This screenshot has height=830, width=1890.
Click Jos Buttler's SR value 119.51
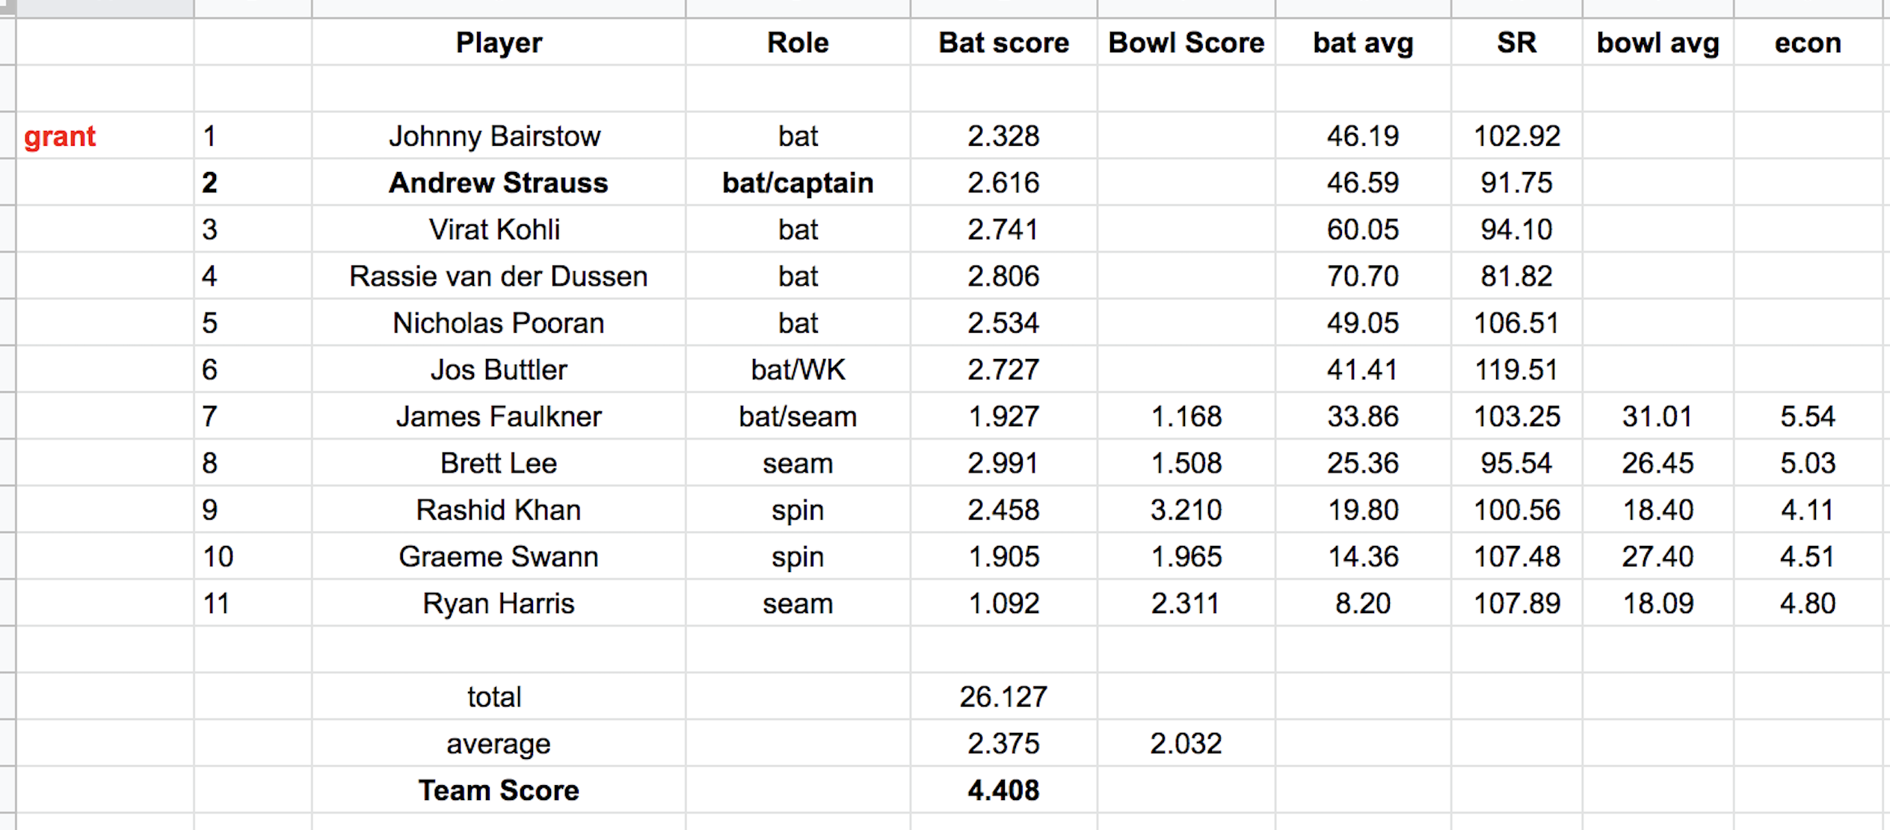tap(1516, 369)
